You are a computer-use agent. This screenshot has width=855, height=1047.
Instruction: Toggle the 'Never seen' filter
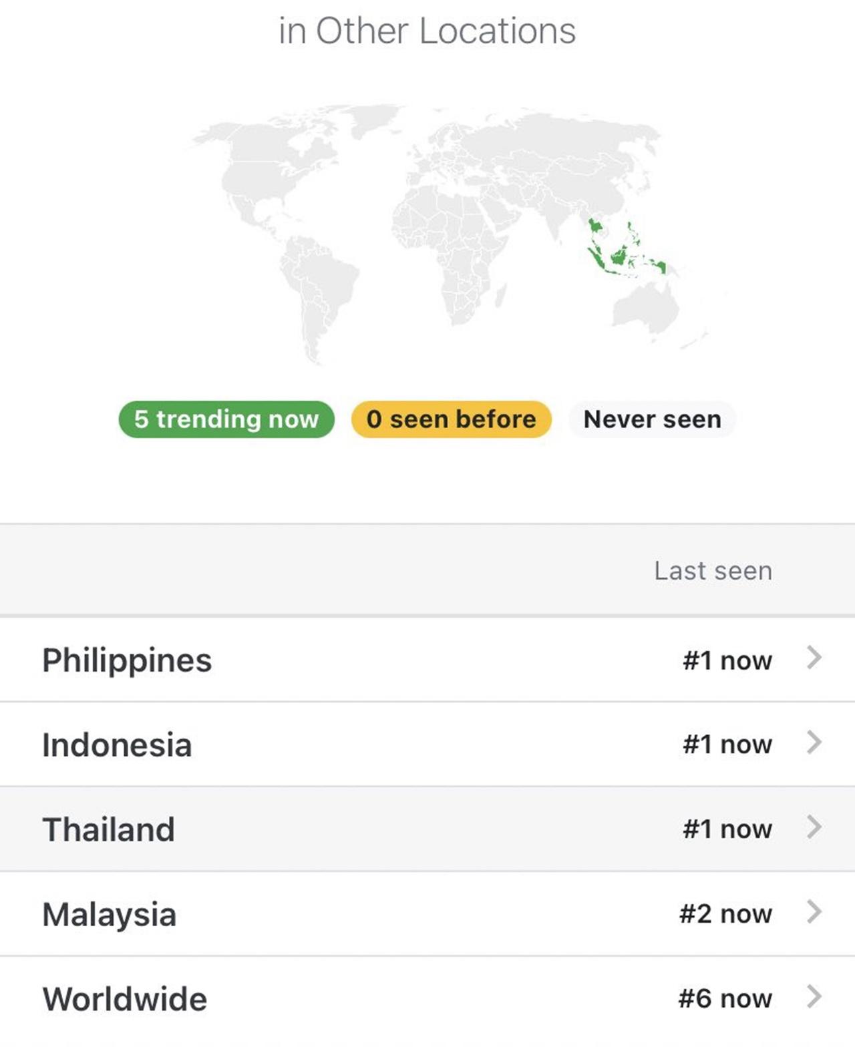(x=652, y=419)
